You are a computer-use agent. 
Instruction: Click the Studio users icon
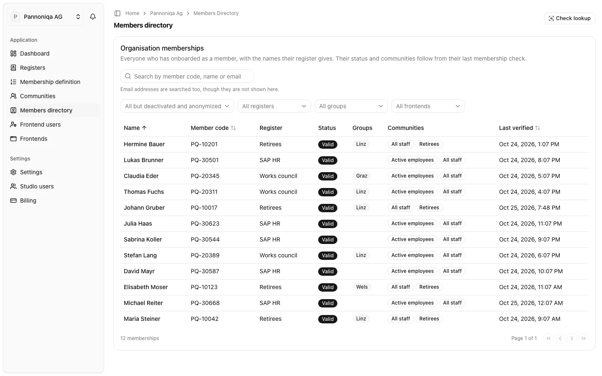coord(13,186)
